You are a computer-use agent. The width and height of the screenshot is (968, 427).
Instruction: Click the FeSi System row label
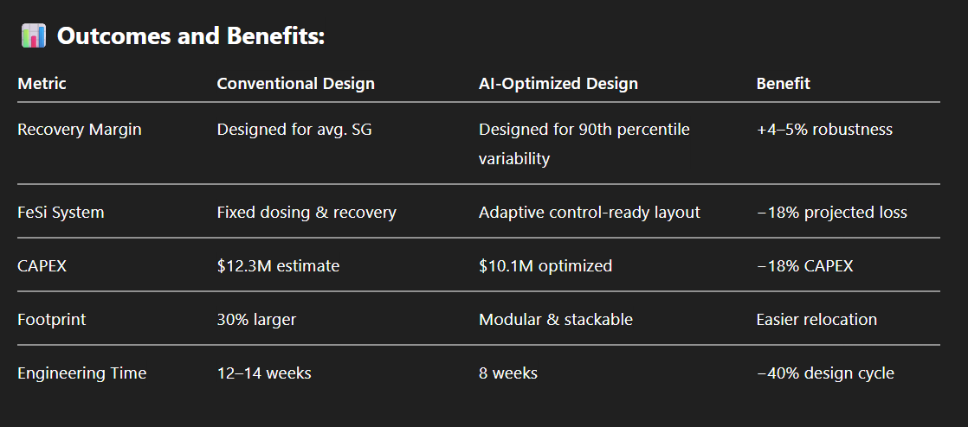pos(61,213)
